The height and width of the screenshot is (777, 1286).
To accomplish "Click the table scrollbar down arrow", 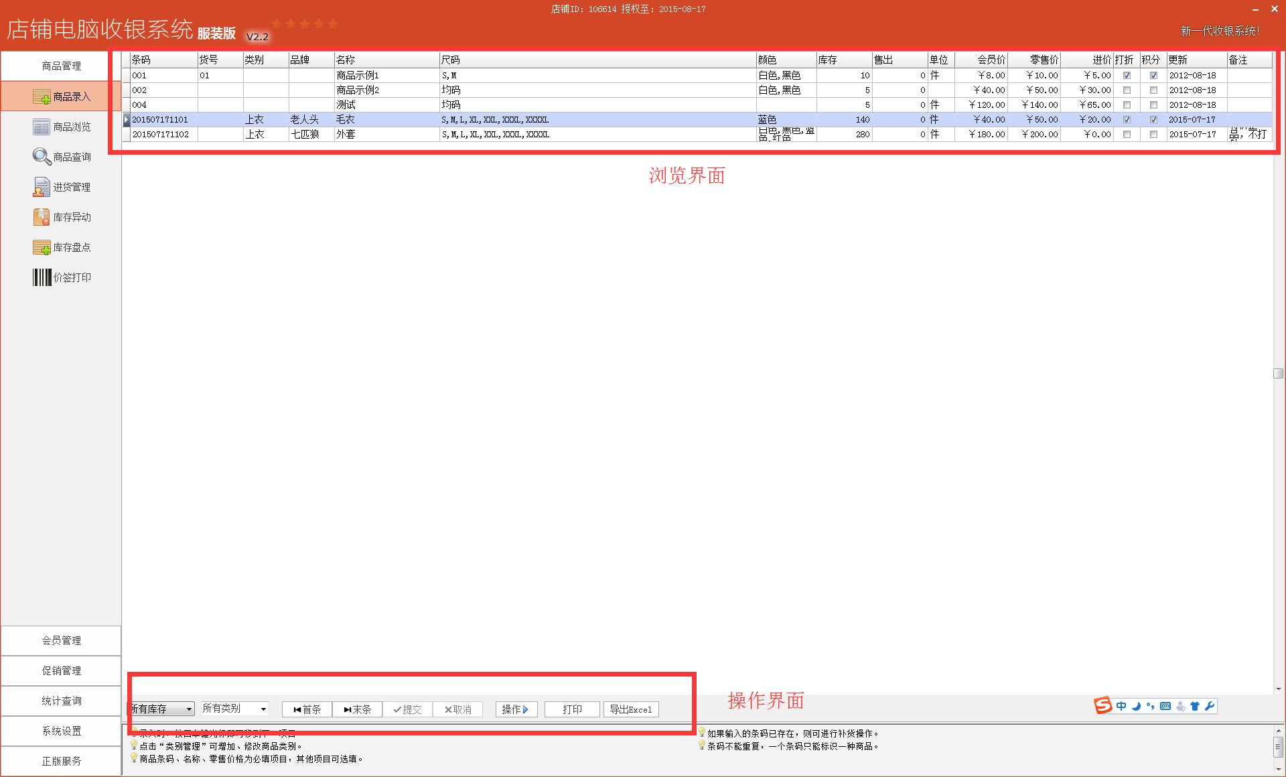I will click(1278, 689).
